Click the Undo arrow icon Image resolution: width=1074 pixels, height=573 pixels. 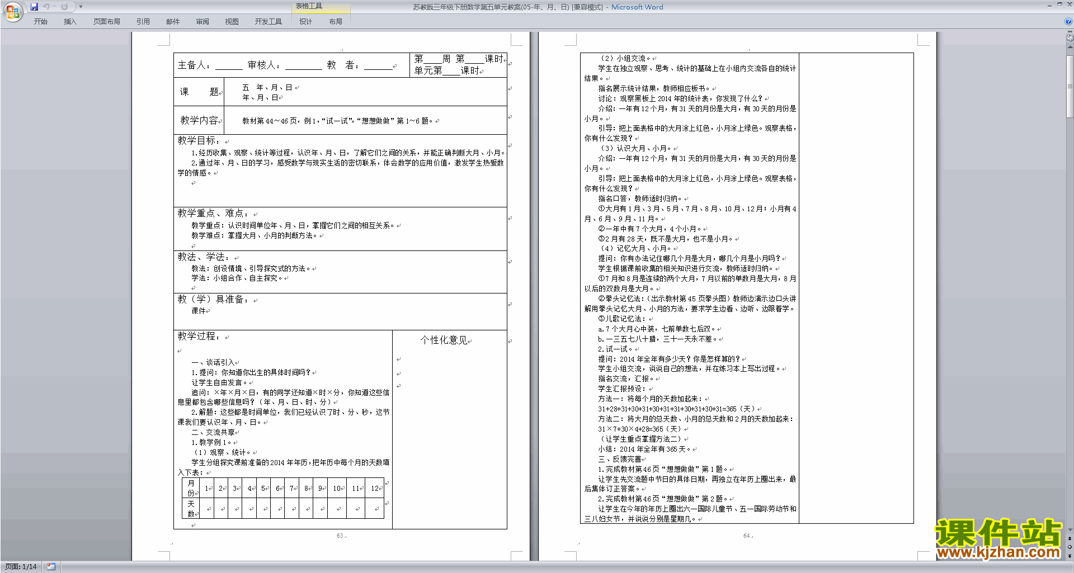point(46,7)
